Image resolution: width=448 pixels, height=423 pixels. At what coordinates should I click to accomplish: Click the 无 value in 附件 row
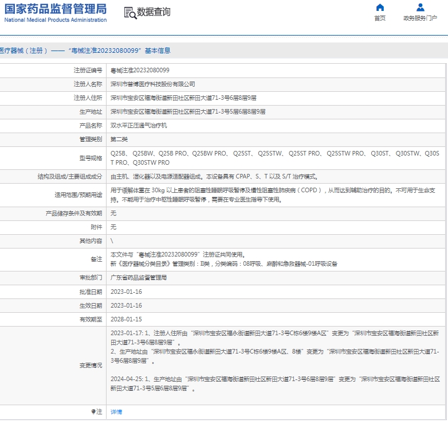113,227
